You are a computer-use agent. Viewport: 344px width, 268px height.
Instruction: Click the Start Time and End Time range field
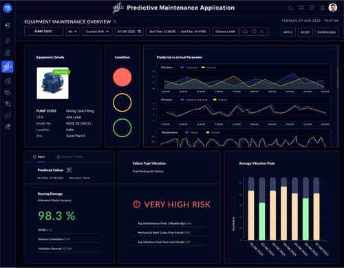click(178, 32)
